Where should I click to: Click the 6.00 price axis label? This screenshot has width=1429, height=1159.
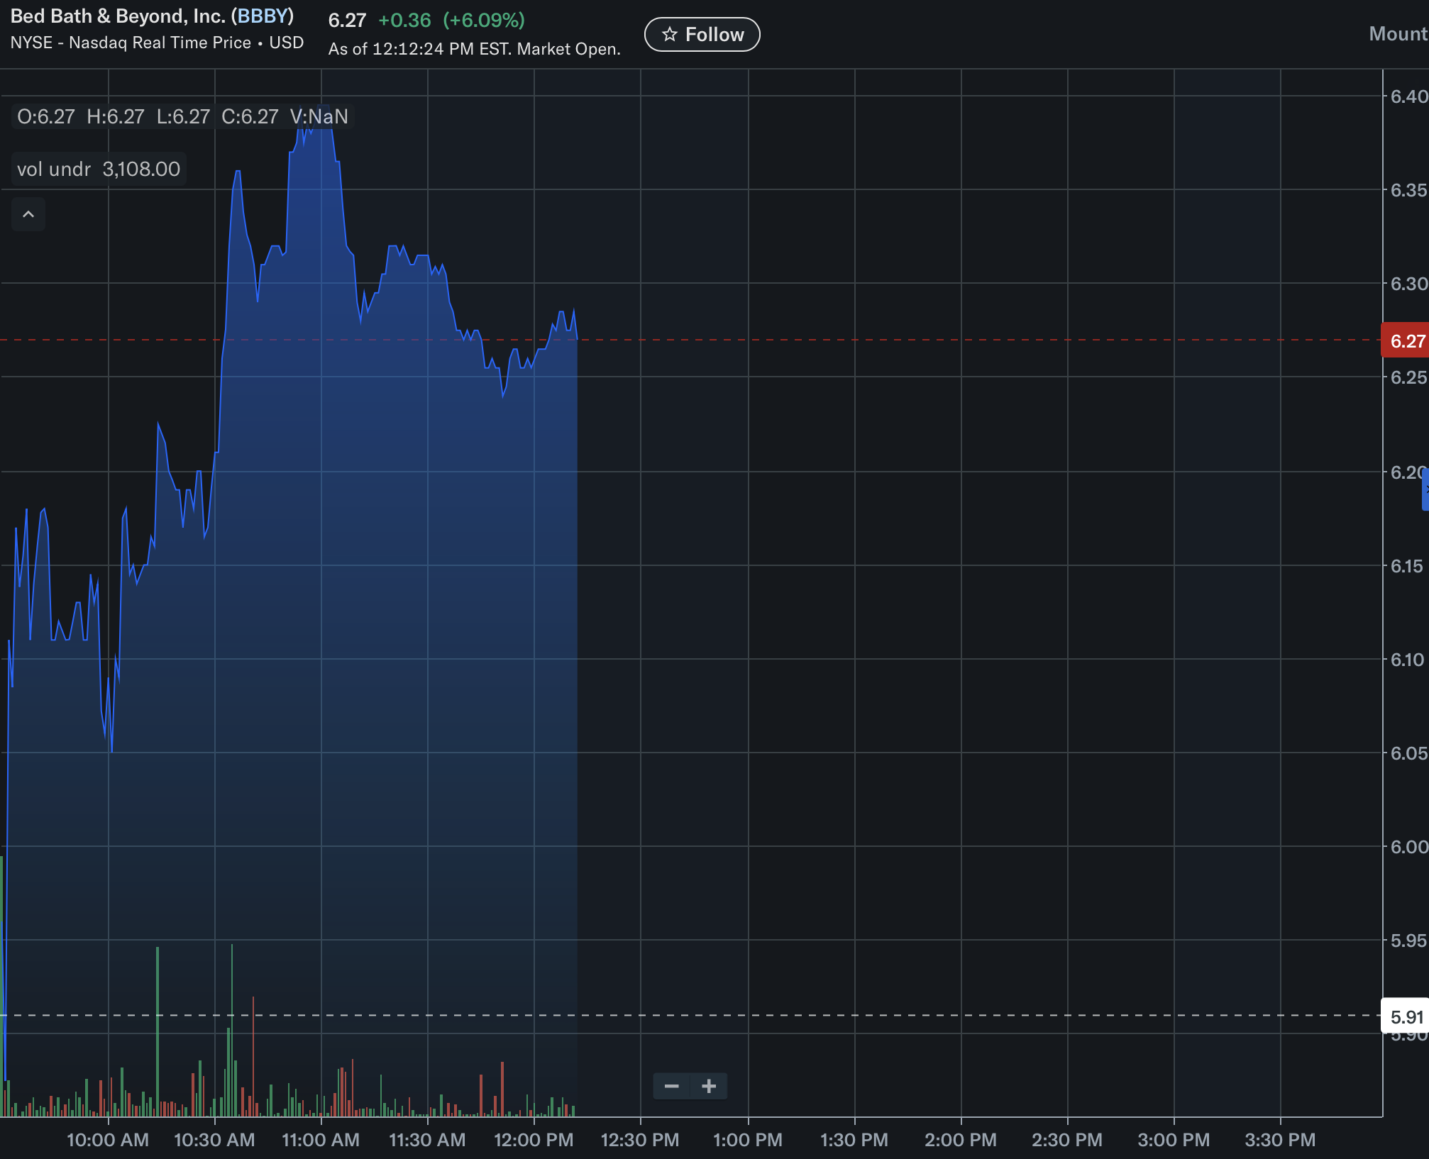click(x=1408, y=847)
